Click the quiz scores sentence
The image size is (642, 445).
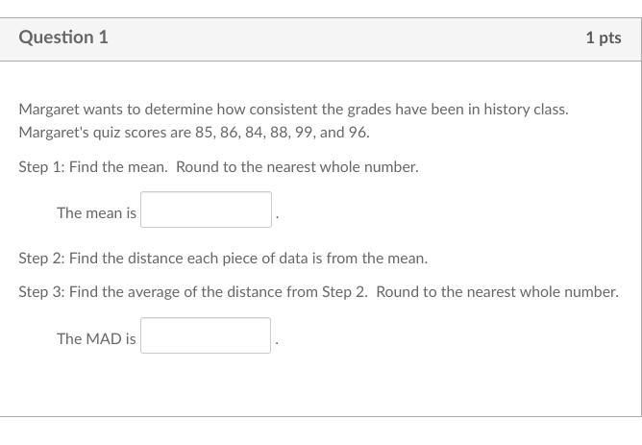[x=194, y=133]
